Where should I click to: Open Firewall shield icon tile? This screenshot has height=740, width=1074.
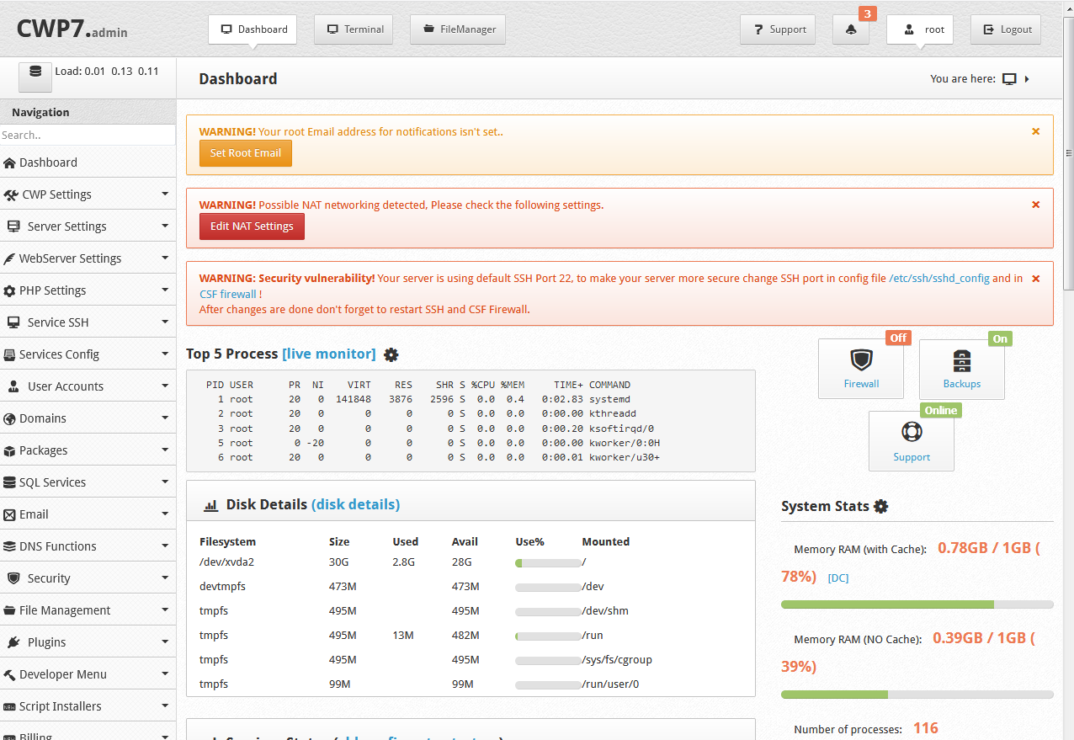tap(861, 369)
